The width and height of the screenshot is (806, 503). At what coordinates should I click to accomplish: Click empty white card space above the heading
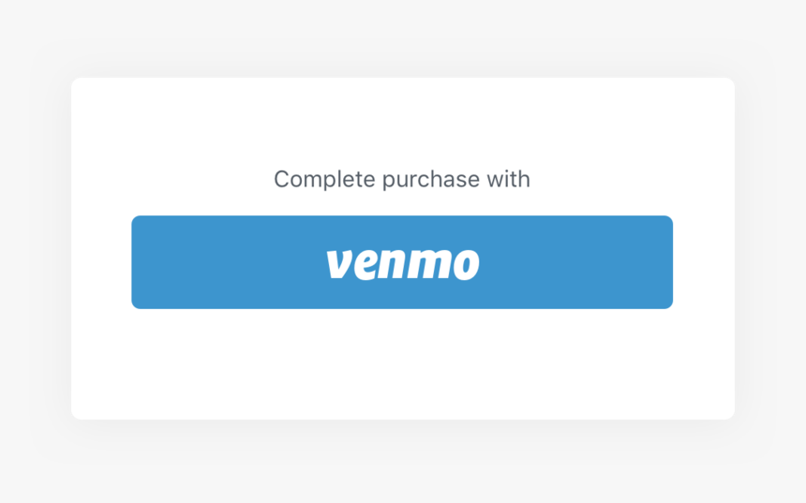pyautogui.click(x=402, y=123)
